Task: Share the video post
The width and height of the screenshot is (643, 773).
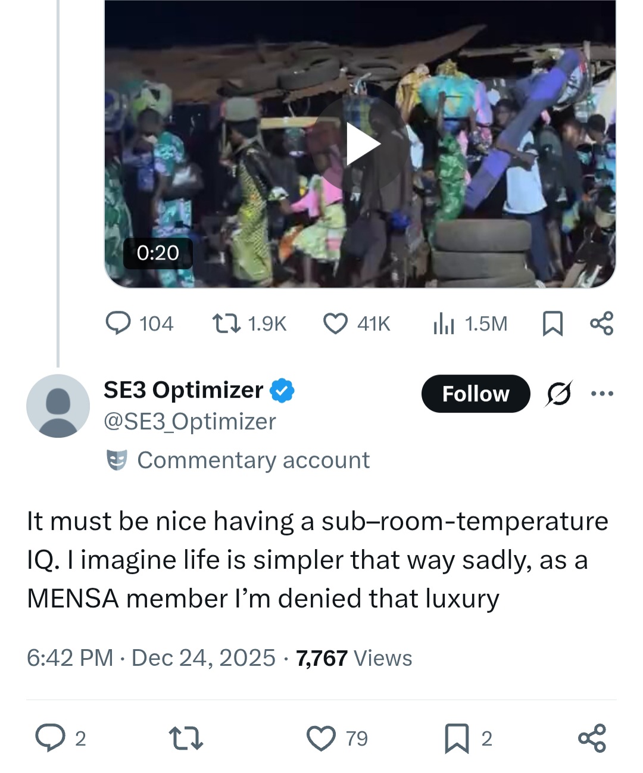Action: click(x=601, y=323)
